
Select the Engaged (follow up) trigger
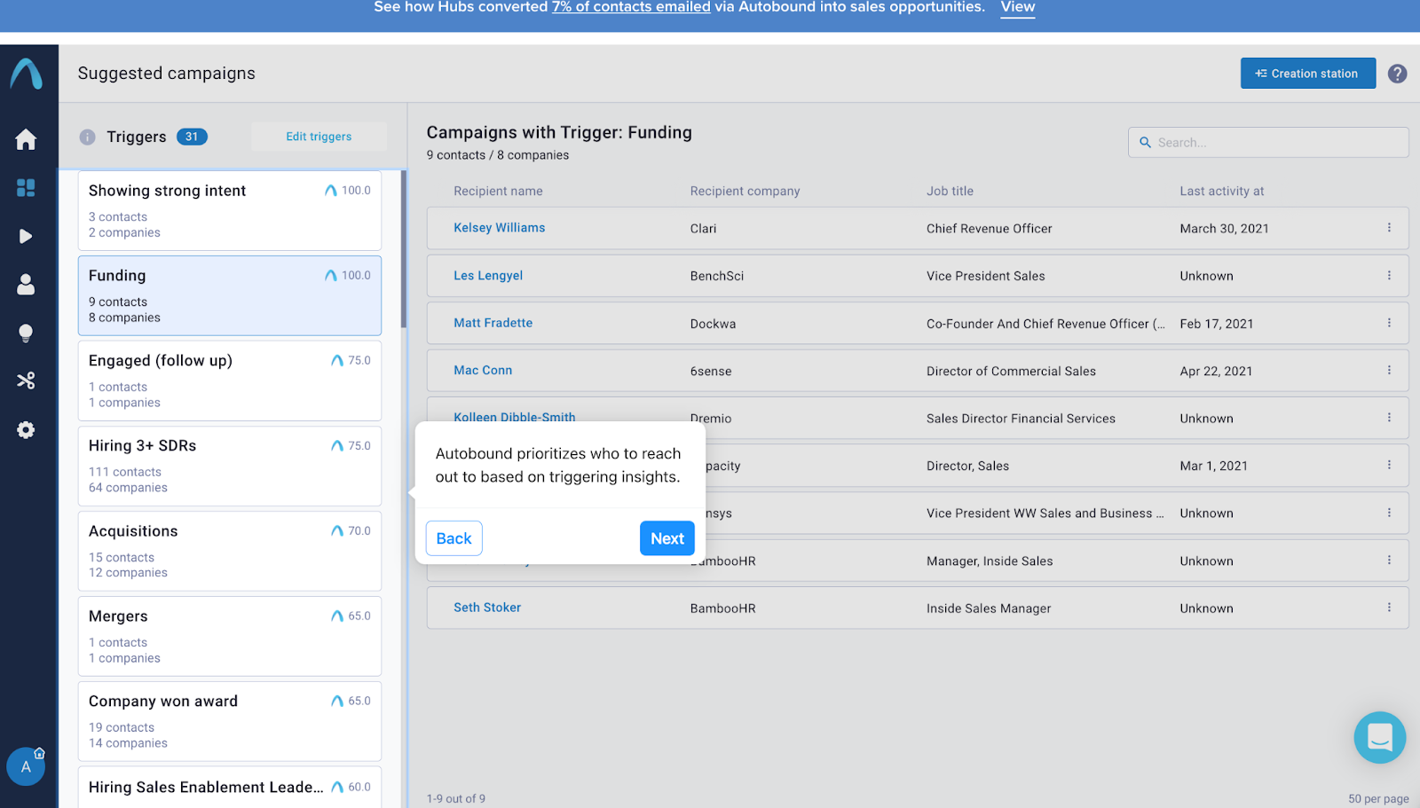click(x=230, y=381)
